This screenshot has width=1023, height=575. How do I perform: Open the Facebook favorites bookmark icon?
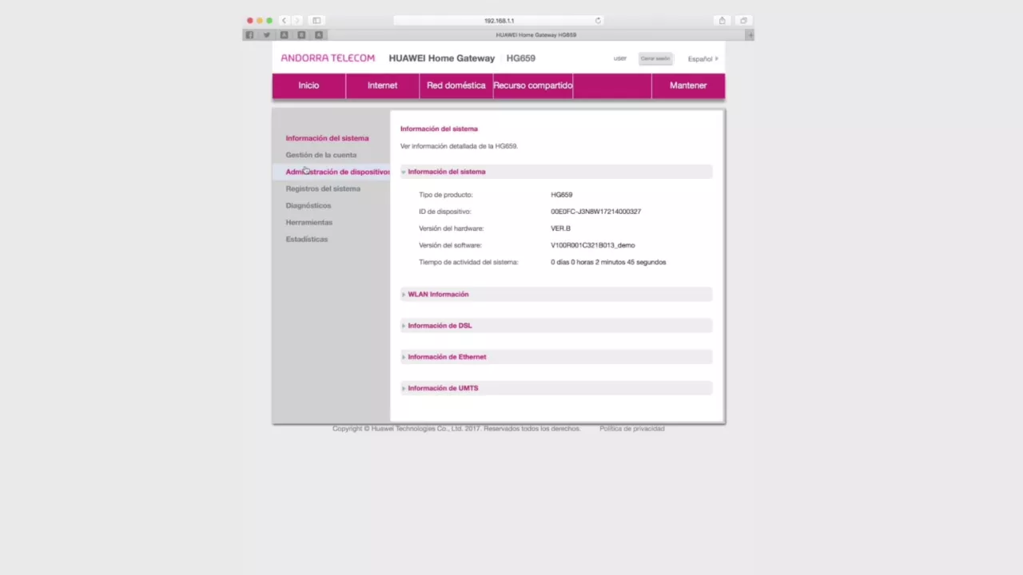249,35
